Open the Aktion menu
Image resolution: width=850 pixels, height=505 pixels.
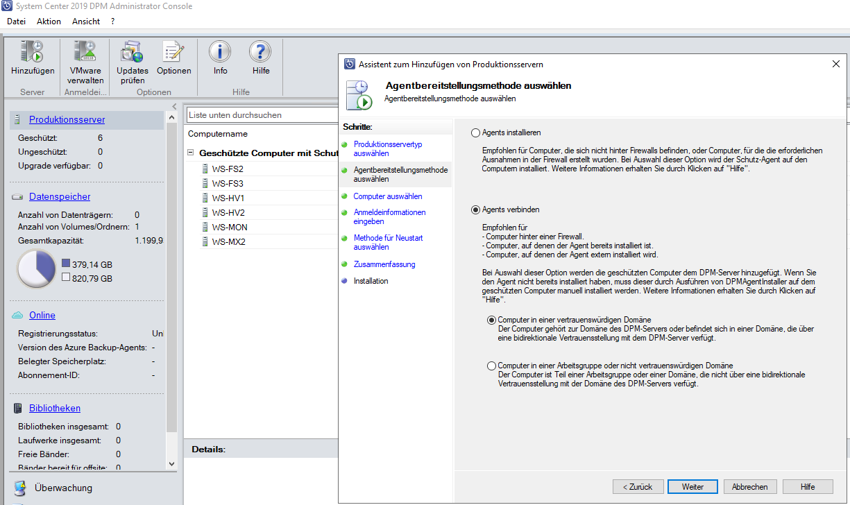click(49, 22)
